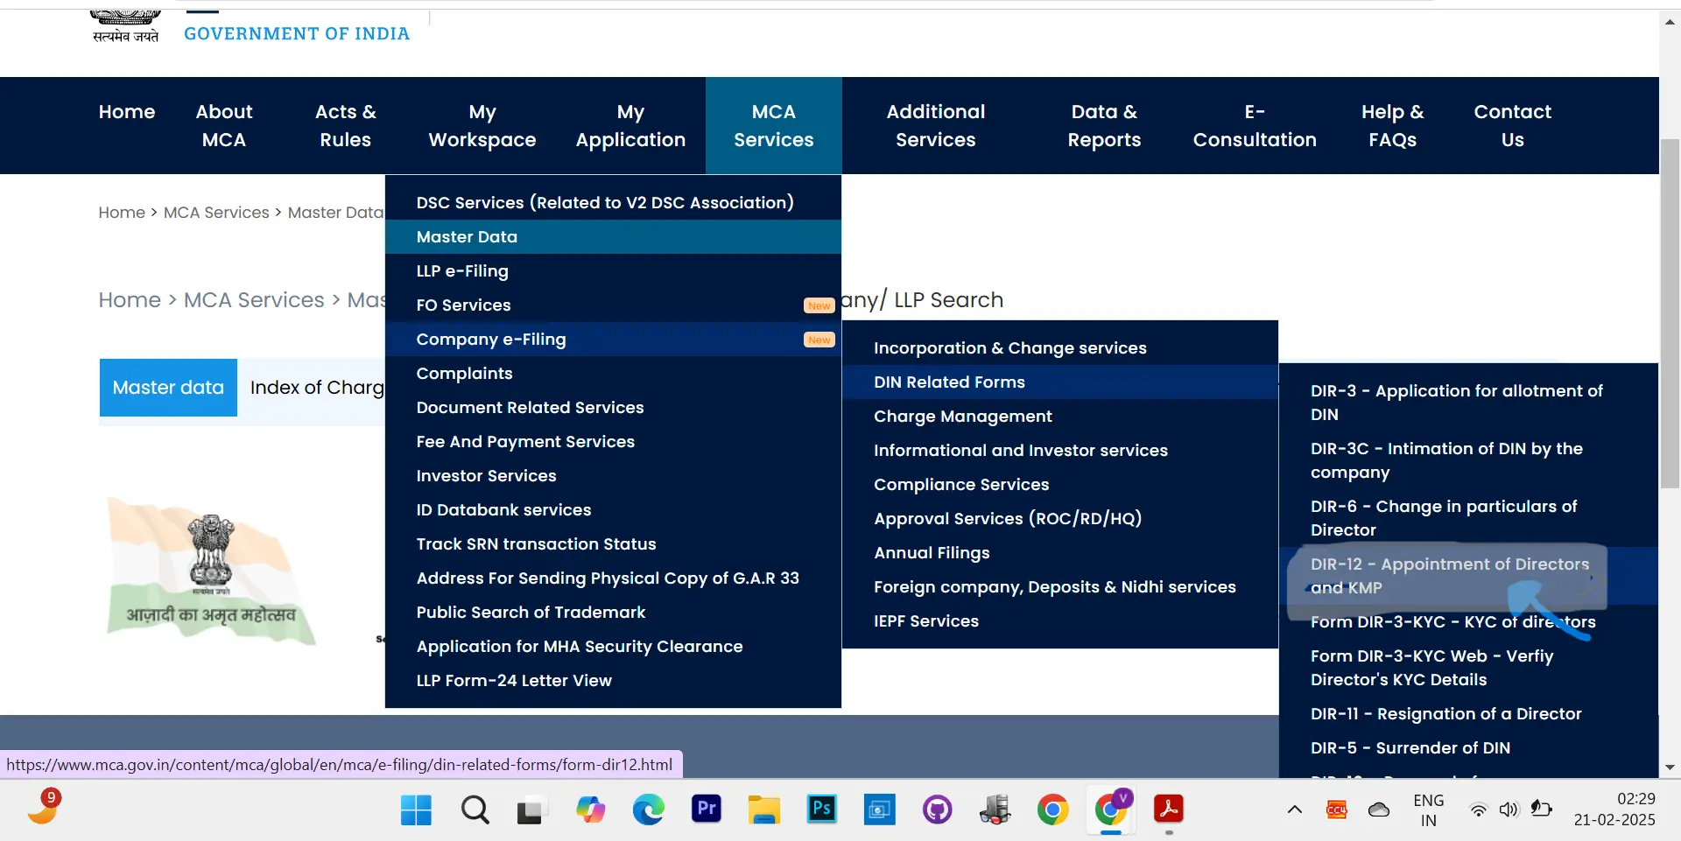The width and height of the screenshot is (1681, 841).
Task: Open taskbar Search
Action: tap(475, 810)
